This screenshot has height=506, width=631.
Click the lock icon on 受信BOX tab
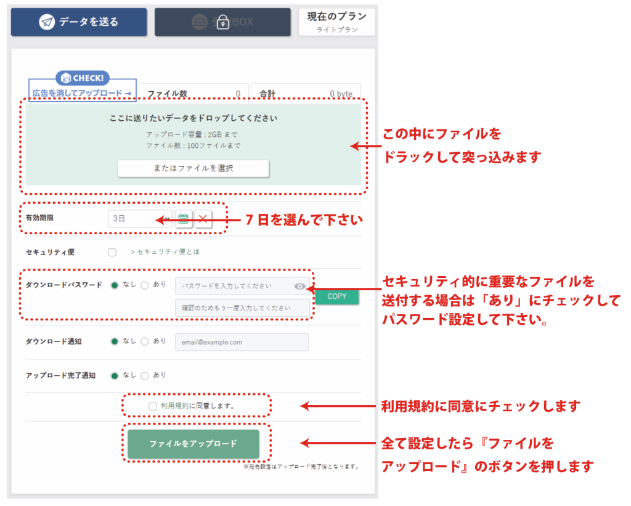tap(222, 23)
